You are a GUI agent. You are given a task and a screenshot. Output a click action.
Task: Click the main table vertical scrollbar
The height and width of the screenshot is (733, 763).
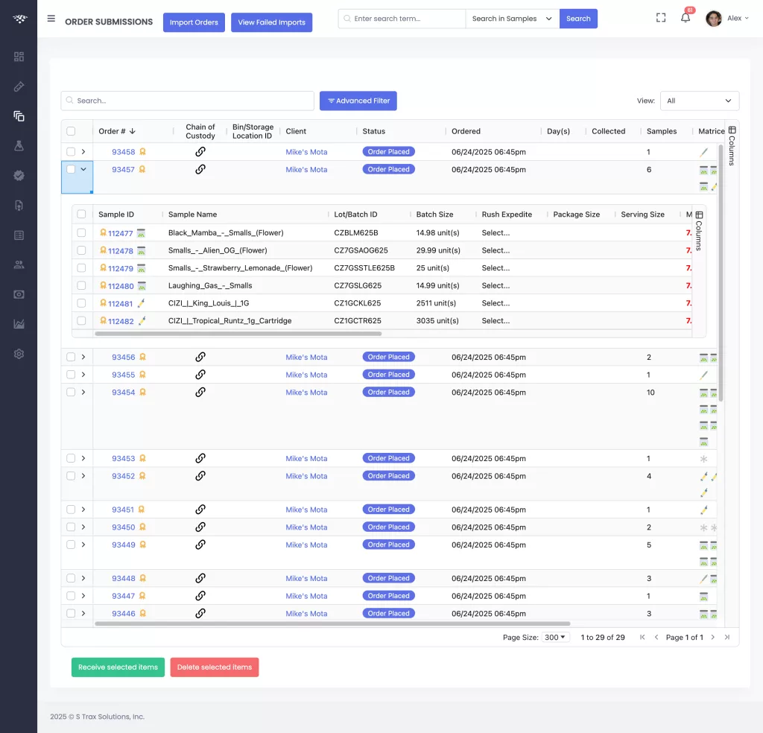[721, 273]
